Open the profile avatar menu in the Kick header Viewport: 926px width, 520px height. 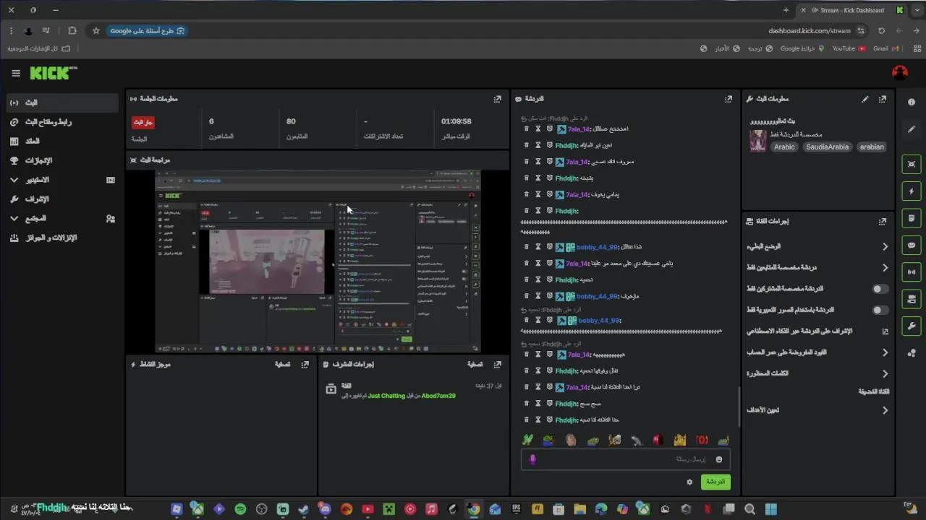pyautogui.click(x=900, y=73)
